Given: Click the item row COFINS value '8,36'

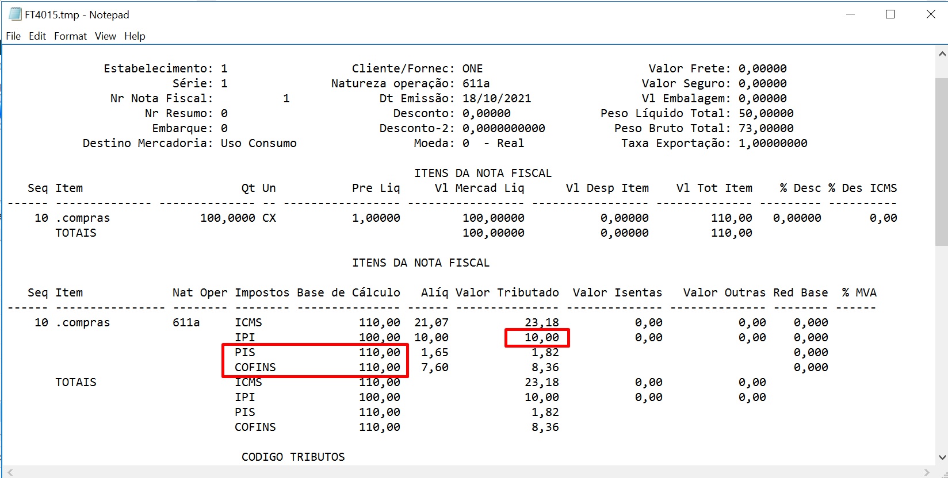Looking at the screenshot, I should tap(545, 367).
